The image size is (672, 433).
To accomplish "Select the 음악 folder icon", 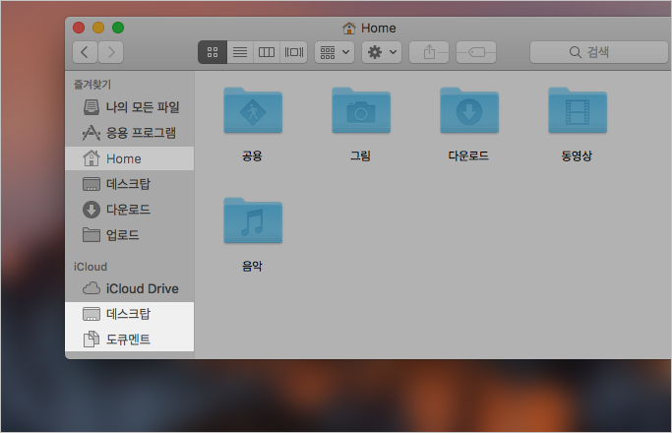I will tap(253, 220).
